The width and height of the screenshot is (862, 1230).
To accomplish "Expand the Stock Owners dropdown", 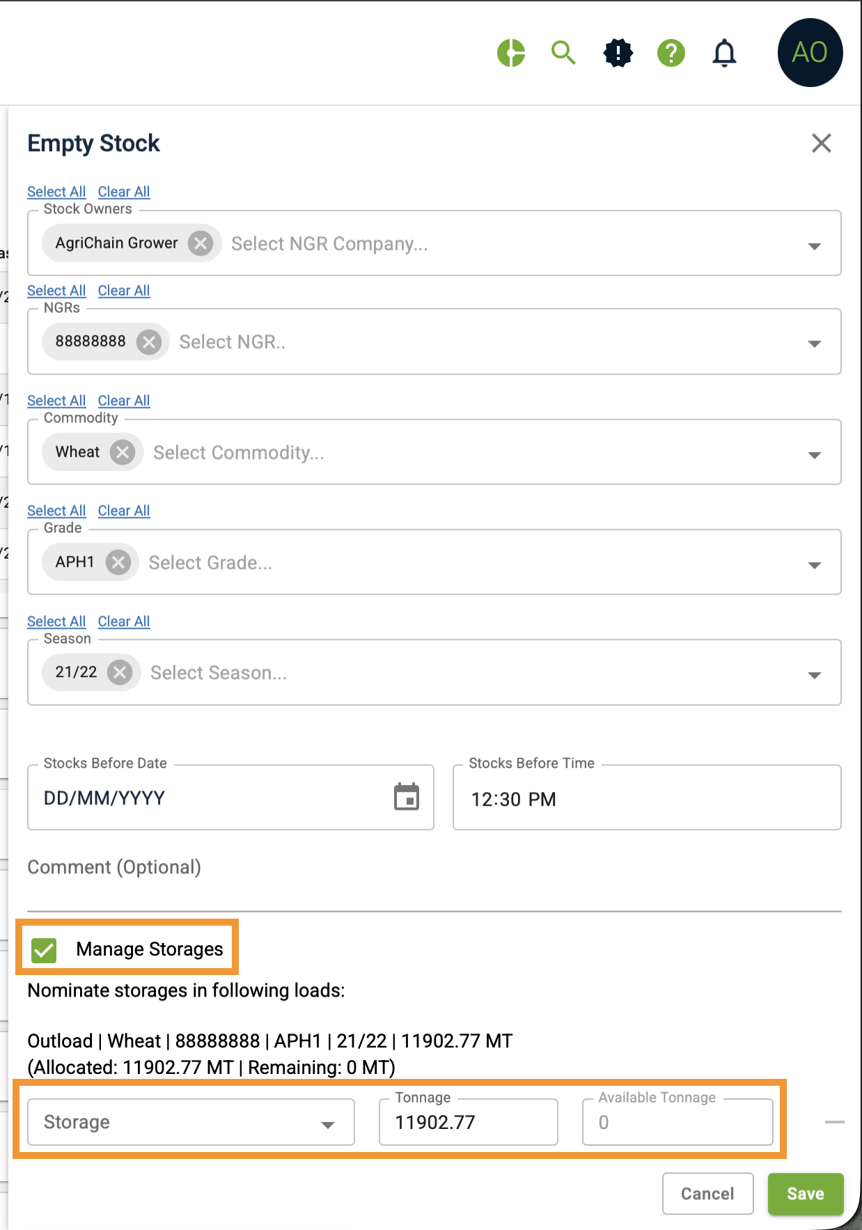I will pos(814,246).
